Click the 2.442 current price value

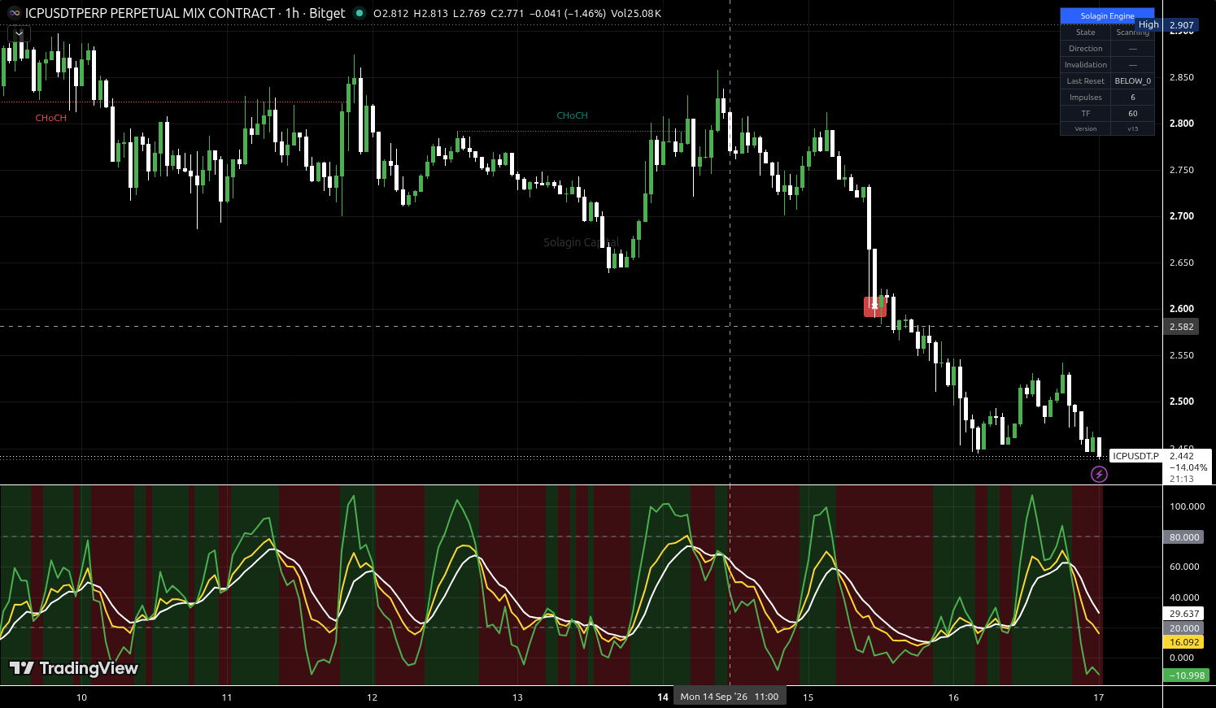[x=1182, y=456]
